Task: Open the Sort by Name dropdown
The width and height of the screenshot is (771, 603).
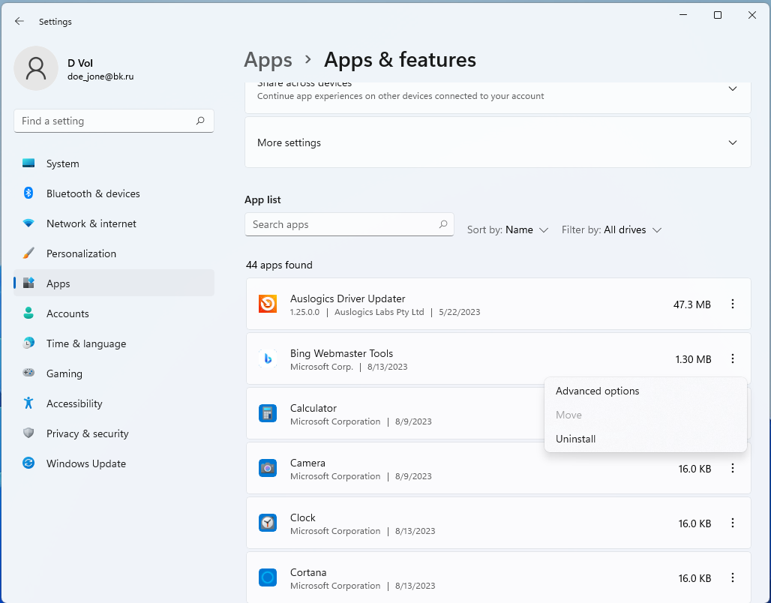Action: [508, 230]
